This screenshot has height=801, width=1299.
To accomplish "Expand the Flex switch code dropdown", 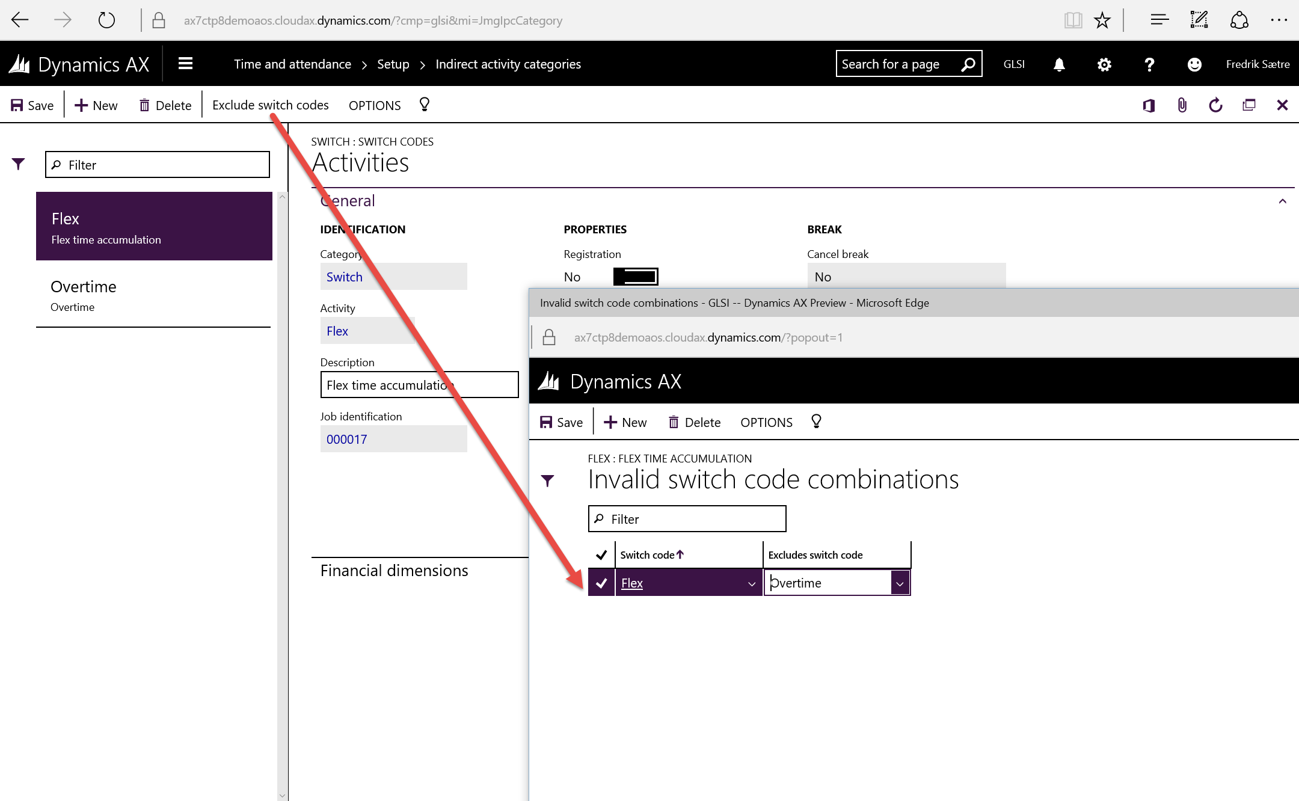I will coord(751,583).
